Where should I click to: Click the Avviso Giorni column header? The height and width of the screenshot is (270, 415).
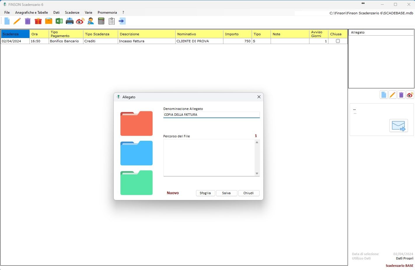click(x=319, y=34)
